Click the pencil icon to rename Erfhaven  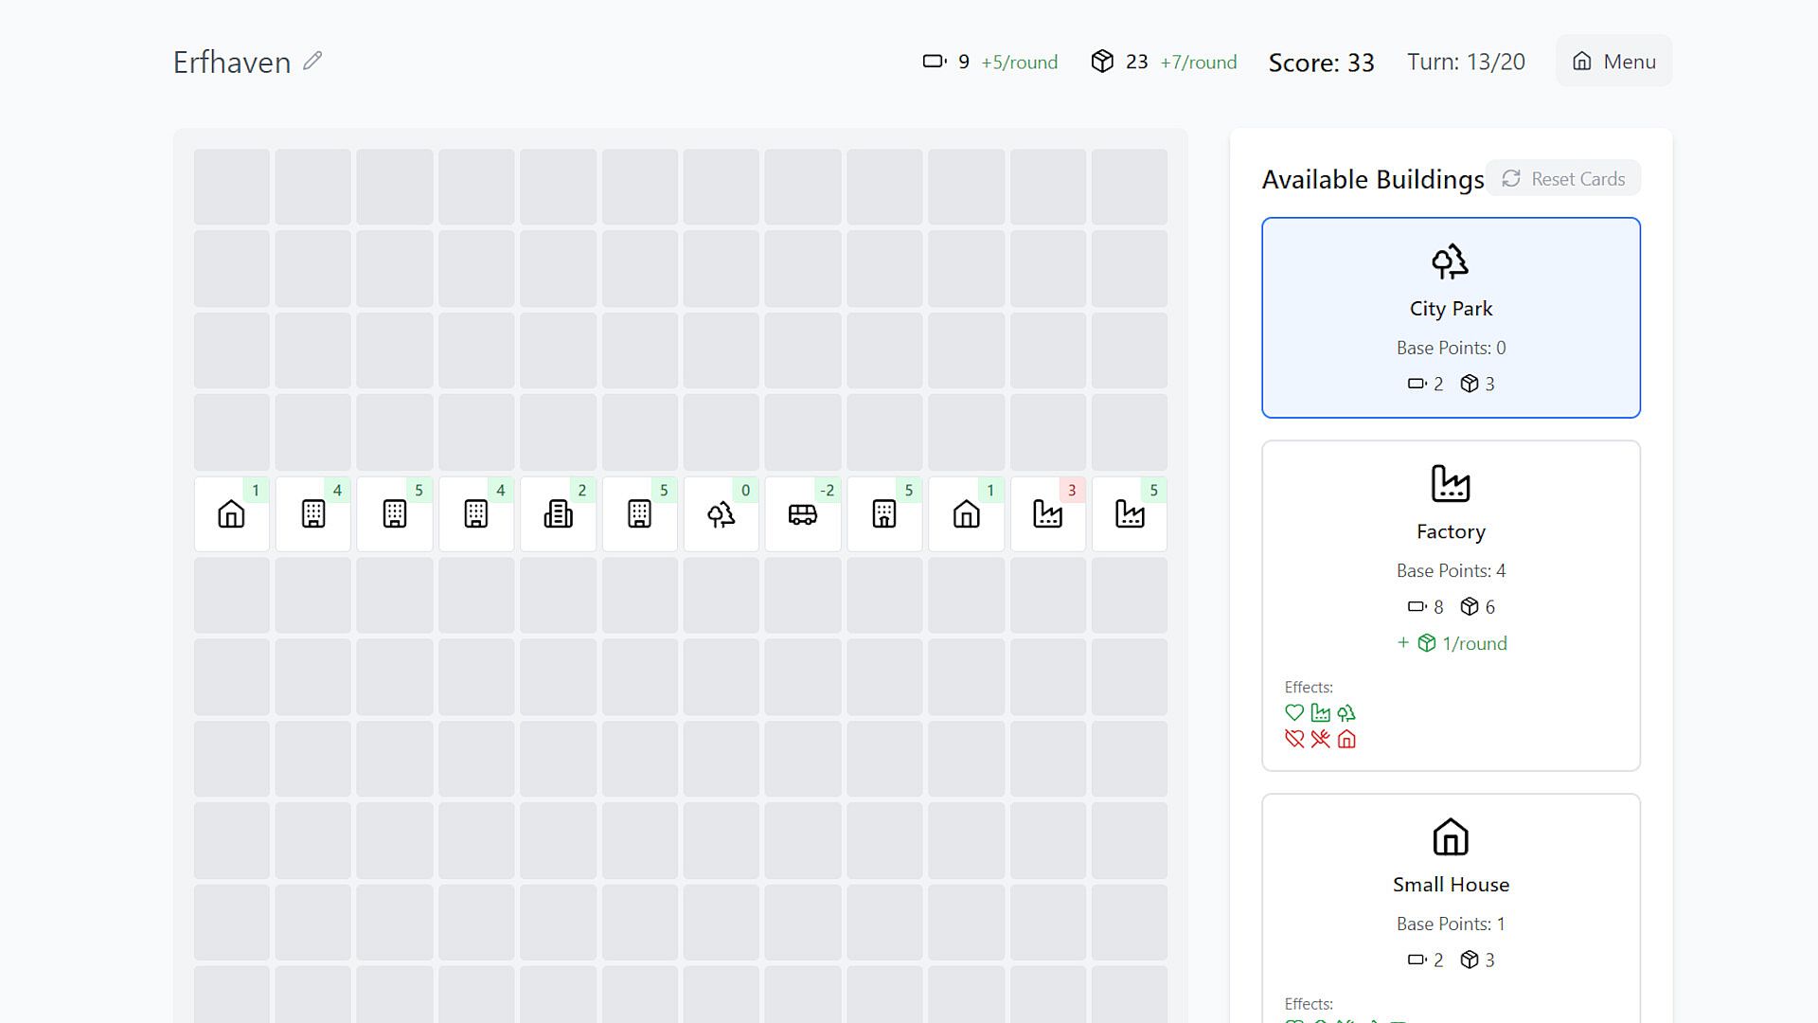tap(312, 62)
